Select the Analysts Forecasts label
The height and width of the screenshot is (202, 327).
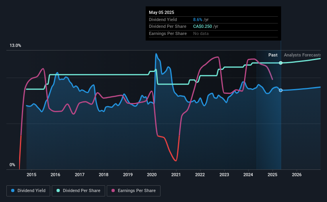(302, 55)
